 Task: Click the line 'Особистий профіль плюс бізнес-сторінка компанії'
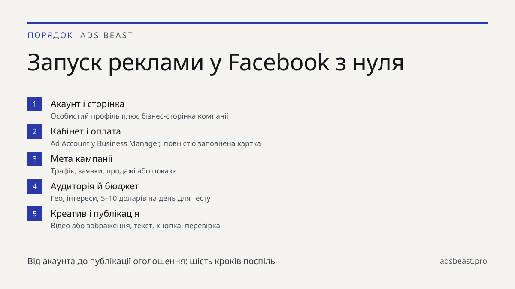(139, 116)
